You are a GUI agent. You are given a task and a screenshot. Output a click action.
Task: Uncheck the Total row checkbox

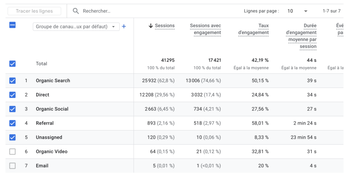coord(12,64)
